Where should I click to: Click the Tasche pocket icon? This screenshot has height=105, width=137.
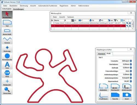pyautogui.click(x=115, y=96)
